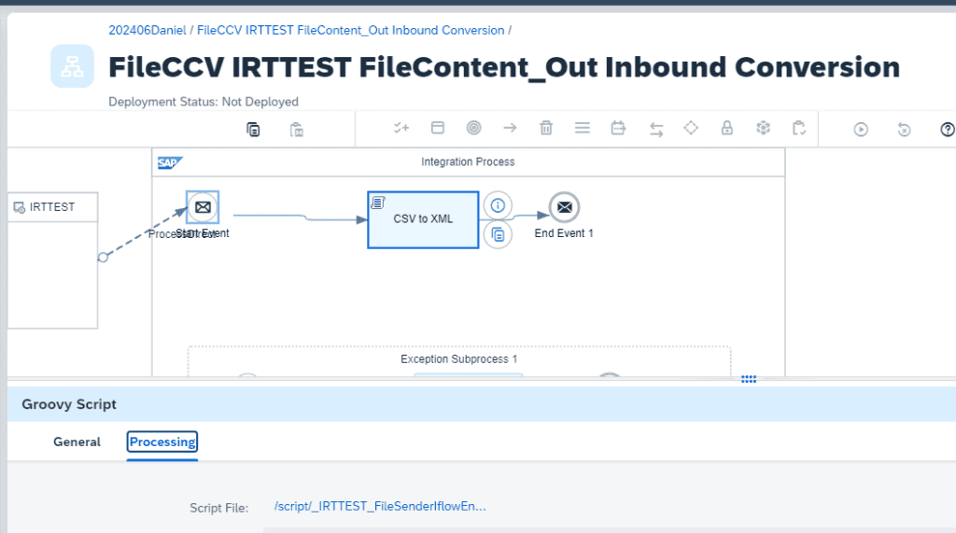
Task: Click the copy icon beside CSV to XML
Action: 498,234
